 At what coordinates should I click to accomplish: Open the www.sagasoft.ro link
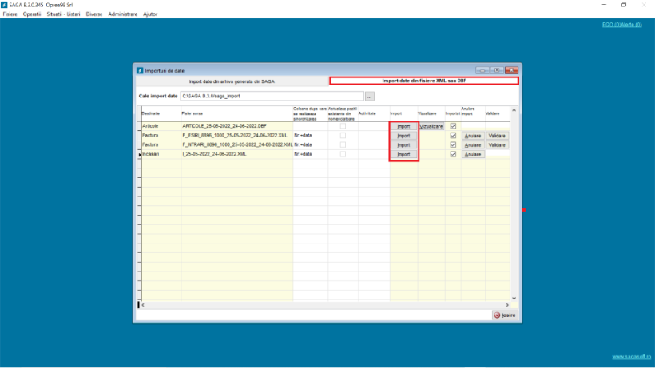point(631,357)
